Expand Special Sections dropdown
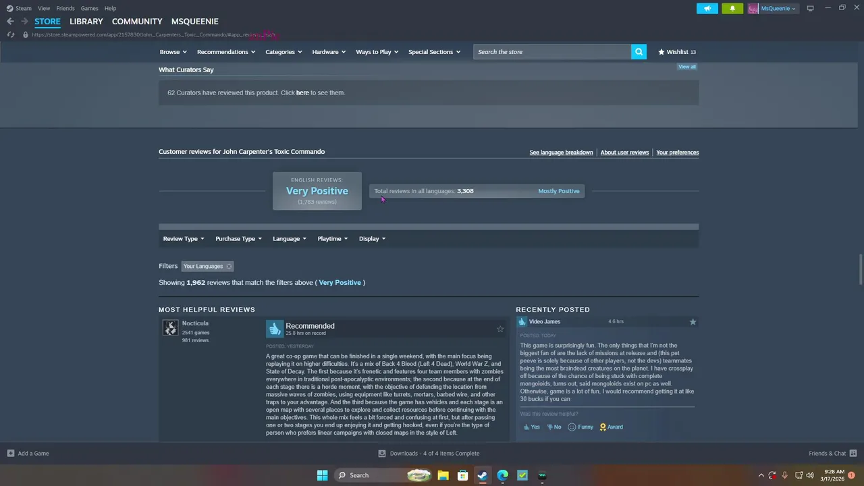 [434, 52]
